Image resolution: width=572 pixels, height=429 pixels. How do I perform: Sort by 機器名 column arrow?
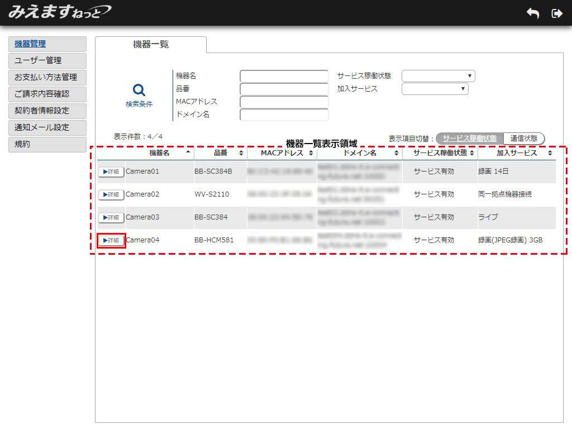click(x=188, y=152)
